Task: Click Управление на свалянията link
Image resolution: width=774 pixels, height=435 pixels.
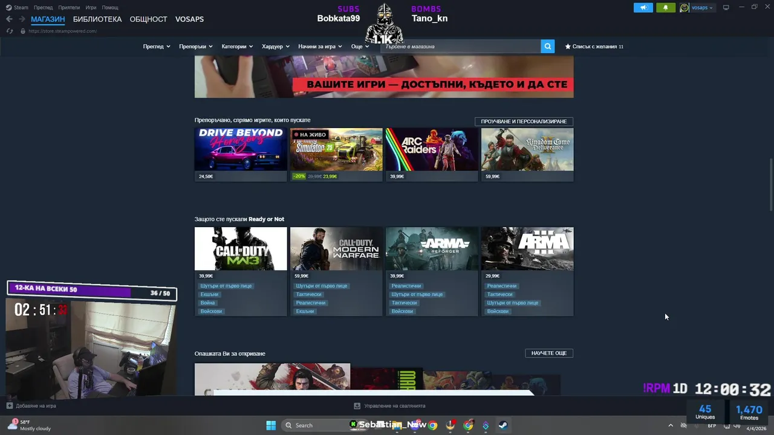Action: (x=395, y=406)
